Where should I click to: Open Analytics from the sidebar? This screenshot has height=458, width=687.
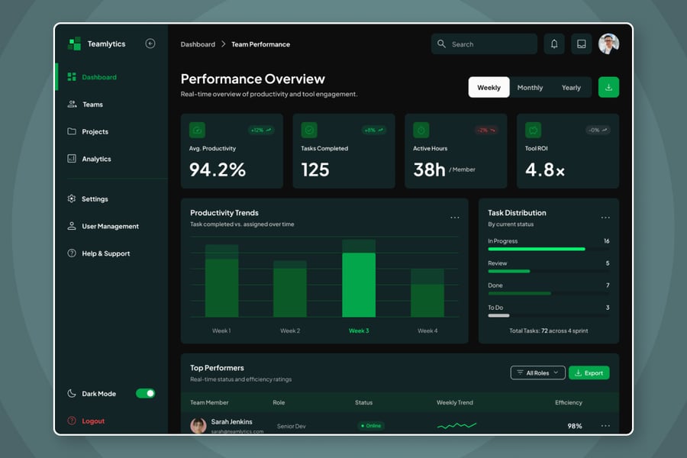pyautogui.click(x=96, y=159)
